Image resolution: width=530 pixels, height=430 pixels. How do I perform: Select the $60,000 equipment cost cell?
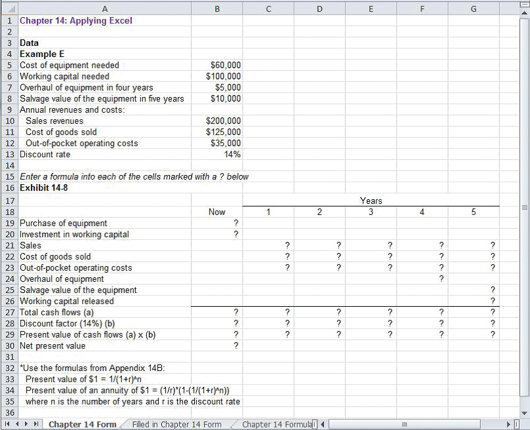click(x=217, y=66)
